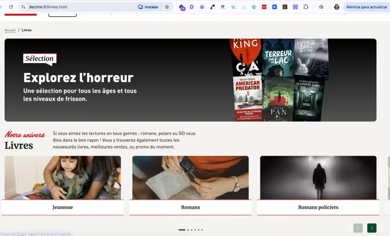Viewport: 390px width, 236px height.
Task: Open the black eyedropper extension icon
Action: coord(213,7)
